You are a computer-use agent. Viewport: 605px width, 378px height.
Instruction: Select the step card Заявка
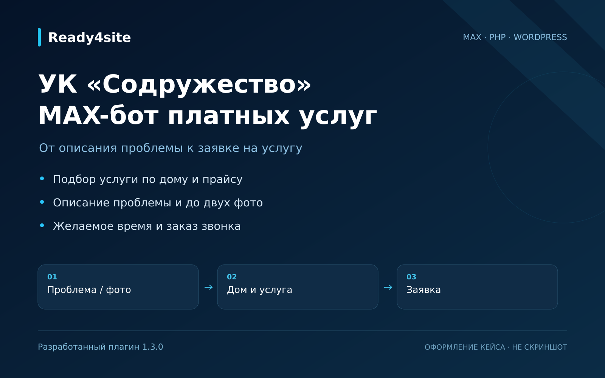pos(477,287)
